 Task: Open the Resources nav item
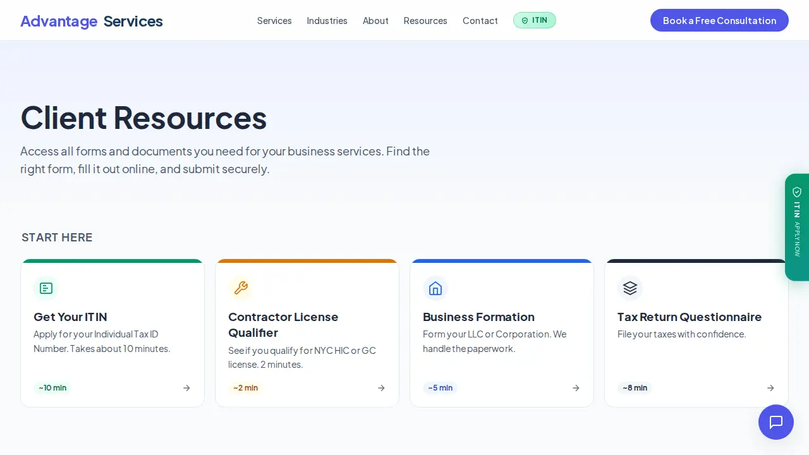coord(425,21)
